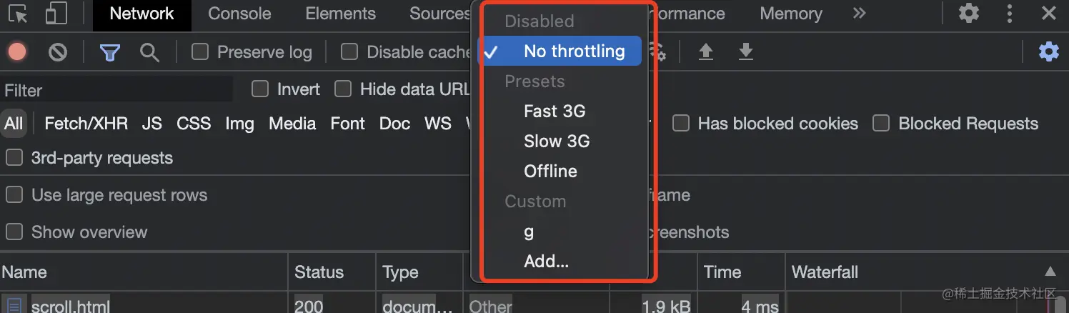Click the inspect element cursor icon
1069x313 pixels.
click(x=19, y=14)
